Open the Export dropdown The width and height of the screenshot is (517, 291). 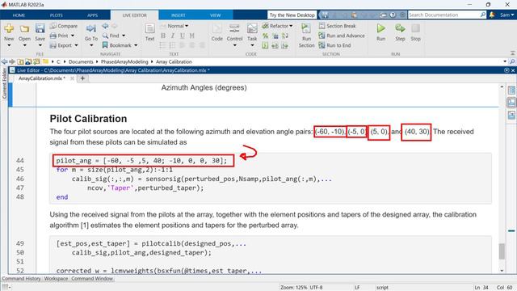(x=76, y=45)
